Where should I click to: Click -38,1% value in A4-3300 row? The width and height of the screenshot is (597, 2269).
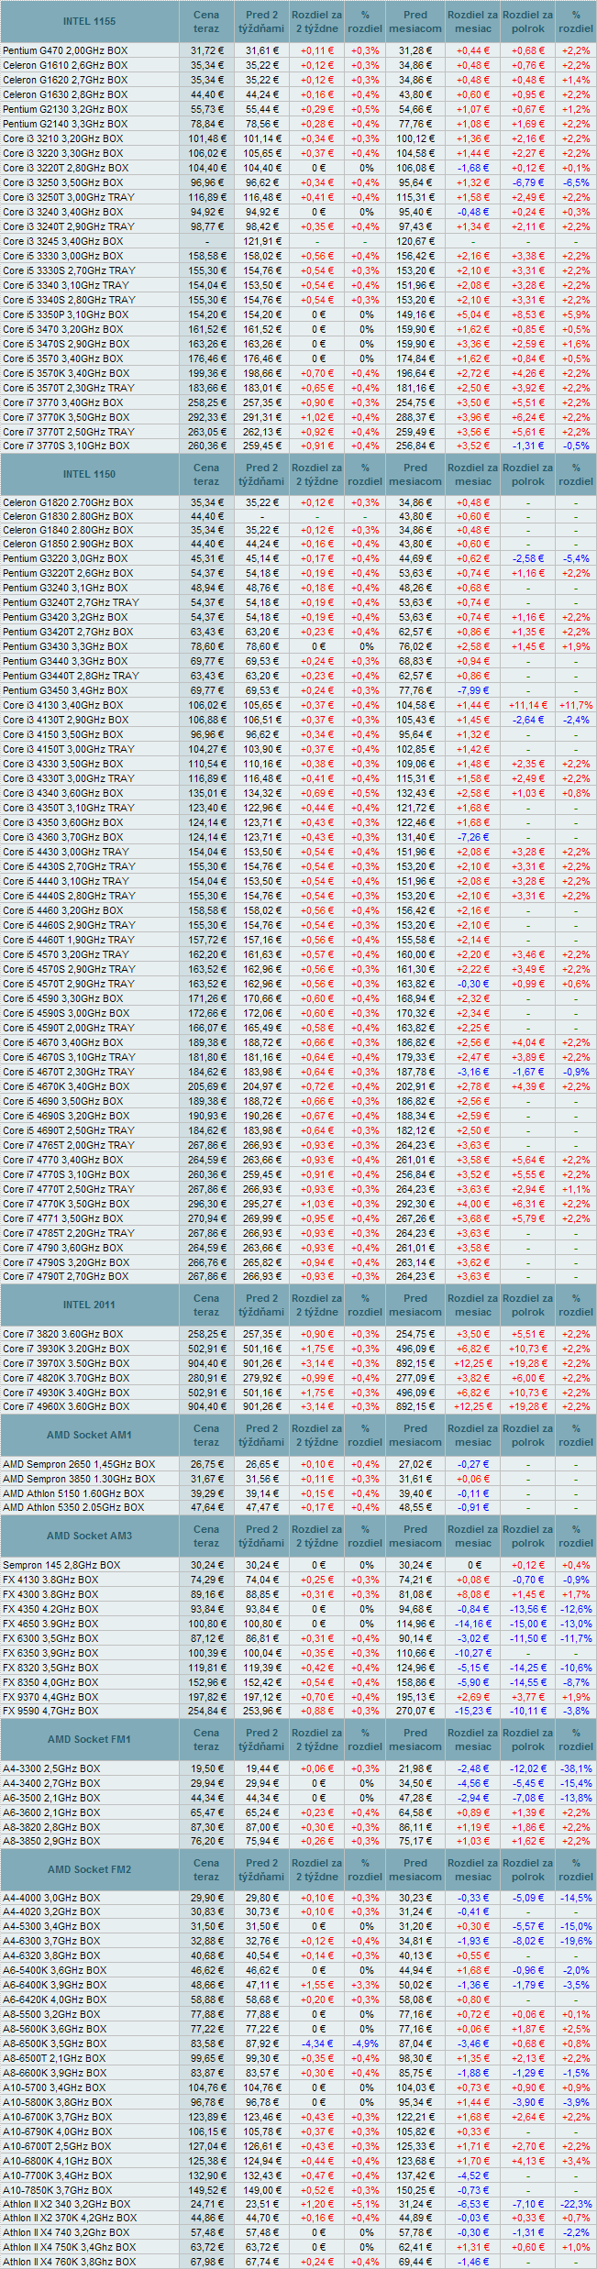[x=576, y=1768]
